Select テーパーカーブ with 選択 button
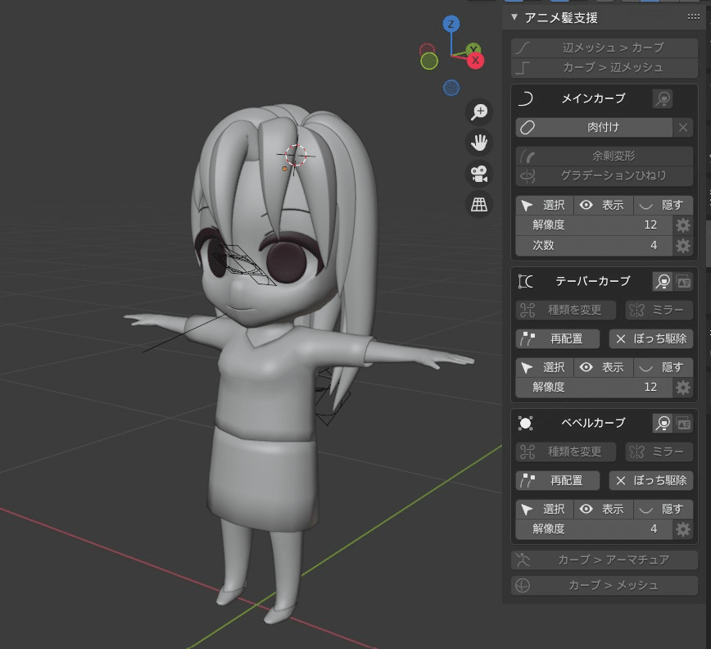Screen dimensions: 711x649 (545, 367)
